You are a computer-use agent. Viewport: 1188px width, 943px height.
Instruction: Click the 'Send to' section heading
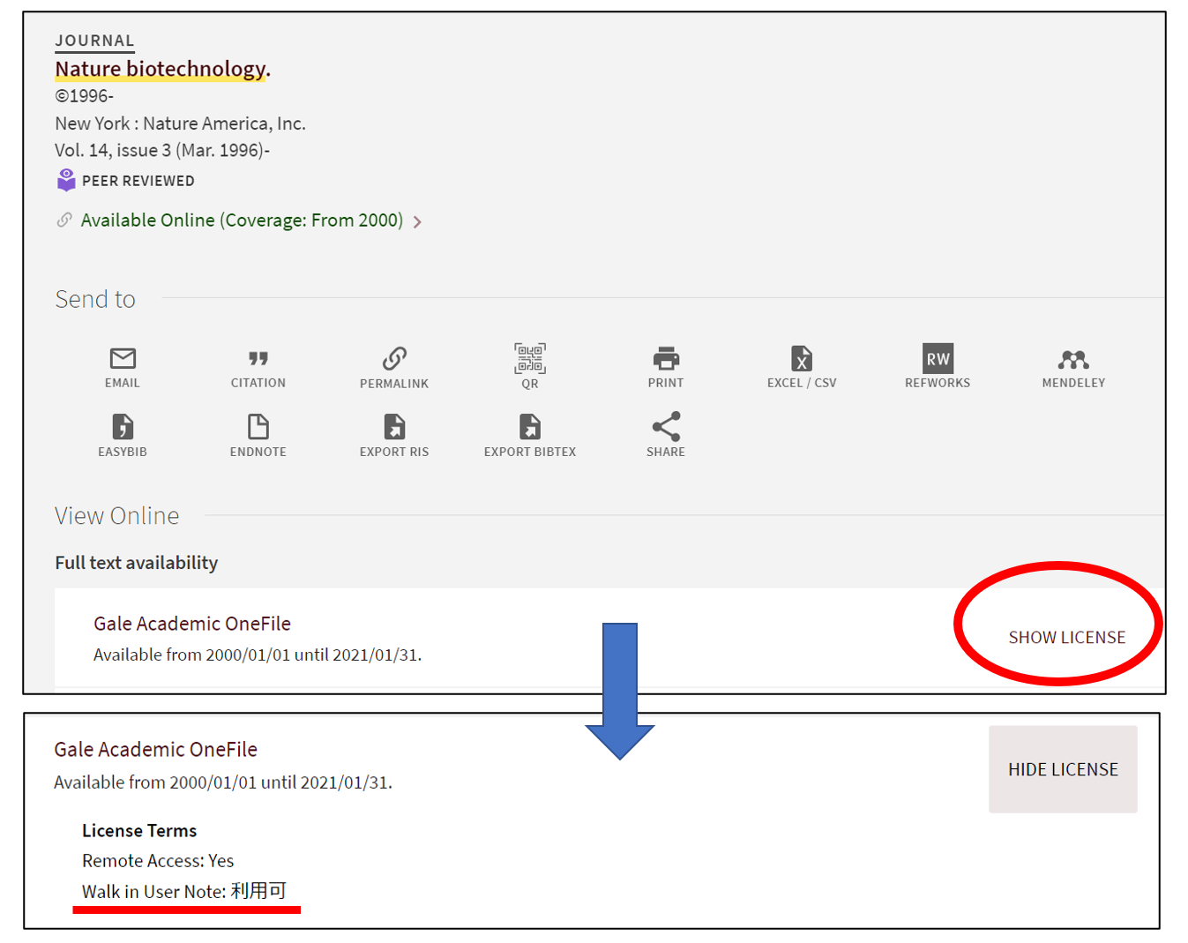pos(95,299)
